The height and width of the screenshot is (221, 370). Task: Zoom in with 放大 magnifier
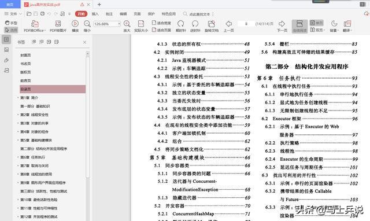click(x=127, y=26)
